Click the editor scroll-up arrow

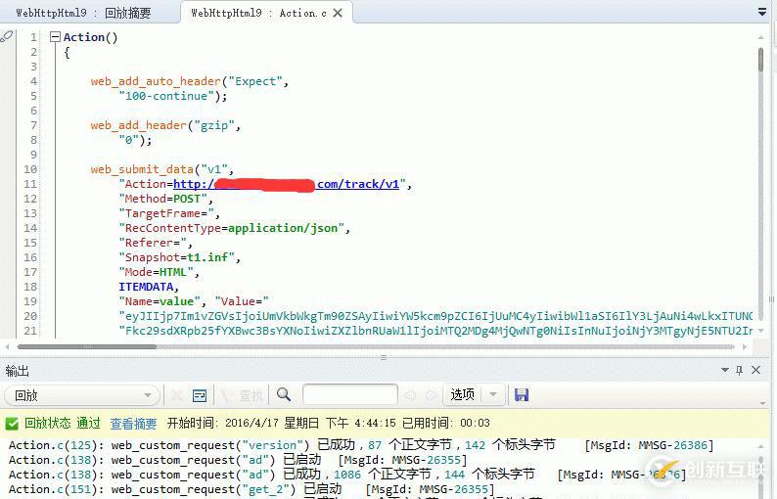pyautogui.click(x=761, y=37)
